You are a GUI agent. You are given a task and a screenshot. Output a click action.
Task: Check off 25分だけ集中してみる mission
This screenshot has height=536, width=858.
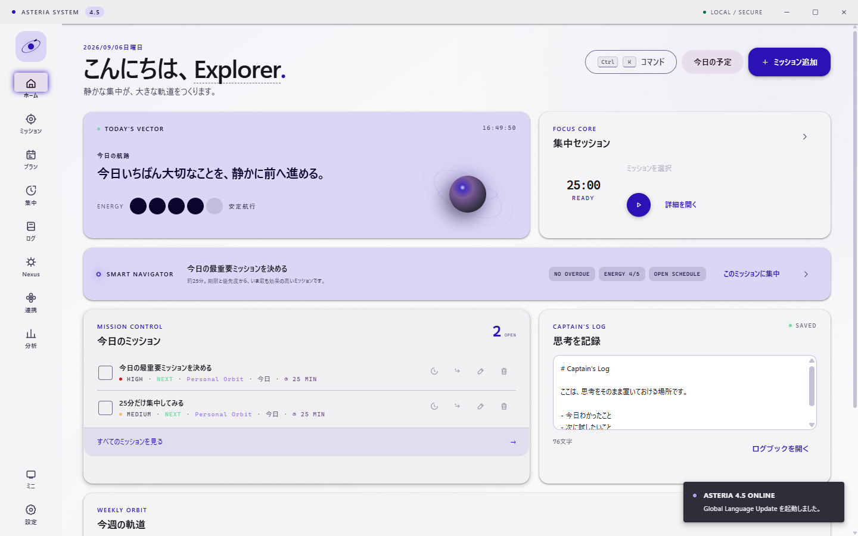point(105,408)
